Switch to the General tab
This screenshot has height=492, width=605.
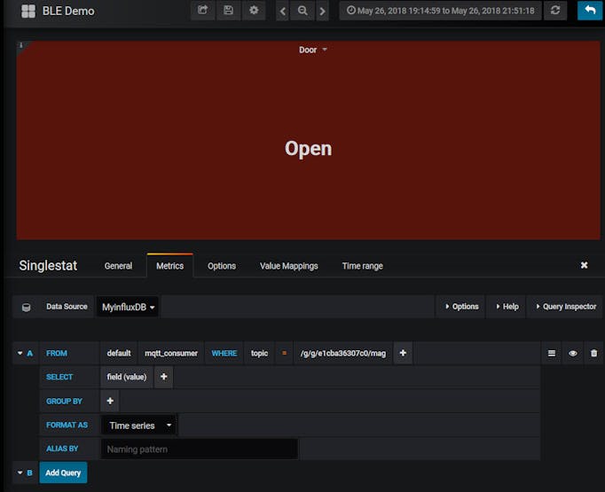coord(118,266)
